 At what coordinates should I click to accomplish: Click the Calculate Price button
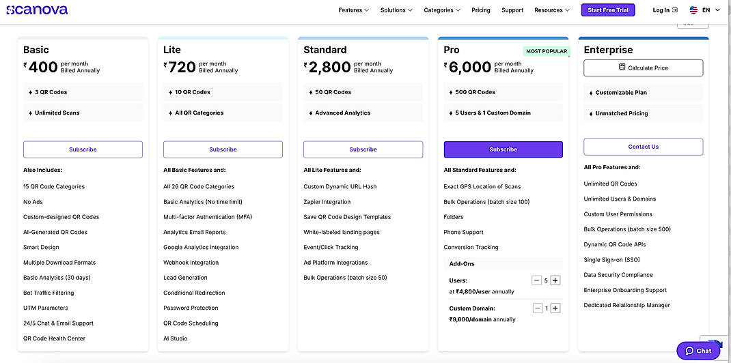click(644, 68)
